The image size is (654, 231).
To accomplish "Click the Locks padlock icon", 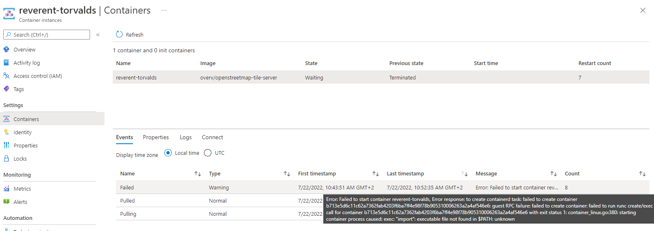I will pos(6,159).
